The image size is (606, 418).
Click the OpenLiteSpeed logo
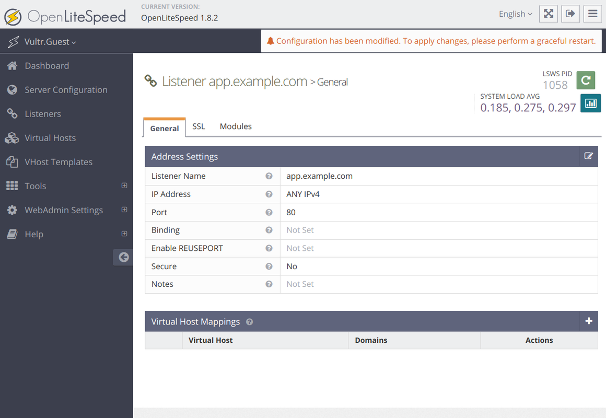(65, 17)
